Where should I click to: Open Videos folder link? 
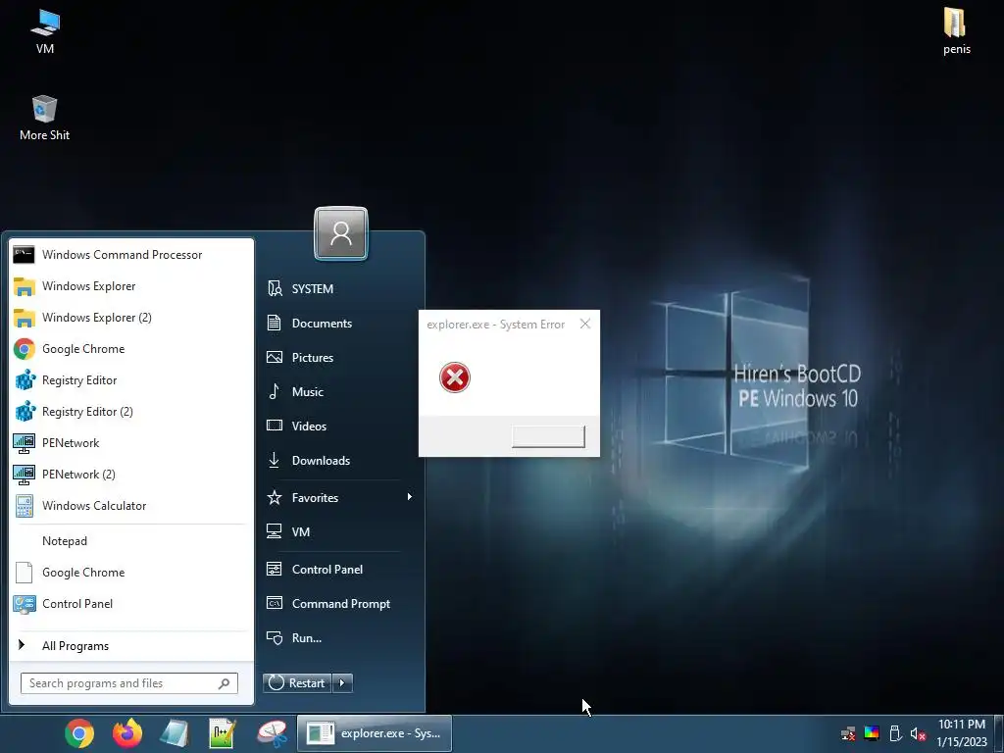click(339, 426)
